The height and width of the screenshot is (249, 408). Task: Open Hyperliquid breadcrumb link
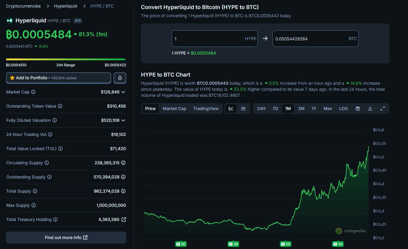pos(66,6)
